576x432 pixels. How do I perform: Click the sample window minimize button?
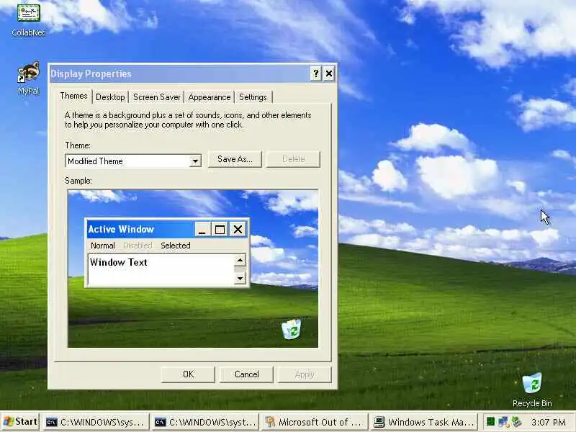pyautogui.click(x=202, y=230)
